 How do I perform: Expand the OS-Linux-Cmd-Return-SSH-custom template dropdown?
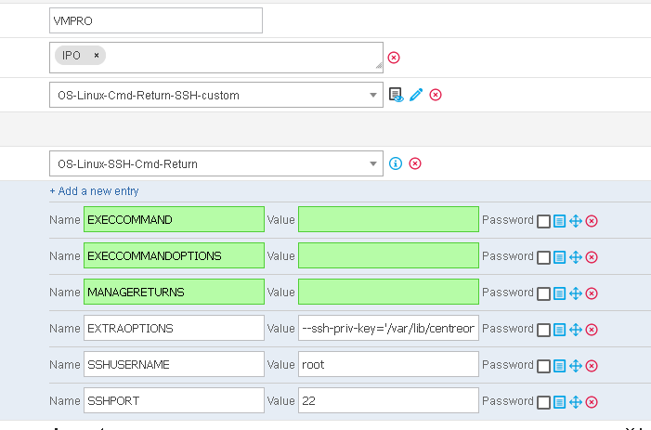click(372, 95)
